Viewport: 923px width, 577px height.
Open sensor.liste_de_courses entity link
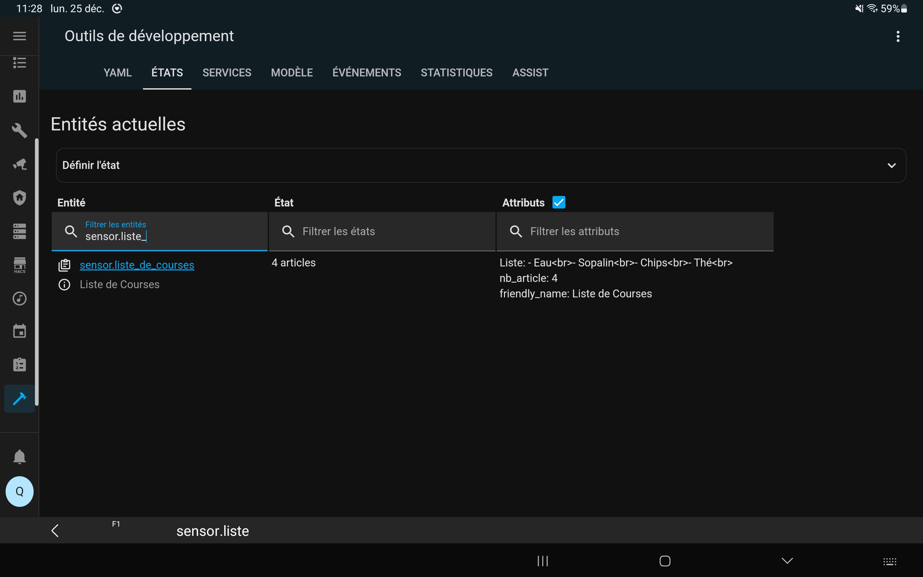coord(137,265)
